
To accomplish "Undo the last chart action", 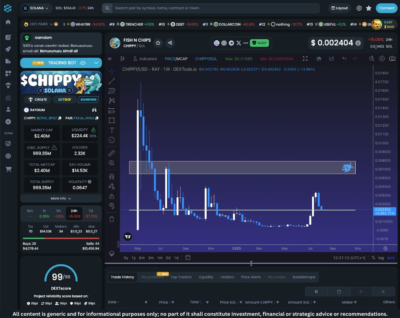I will click(x=344, y=59).
